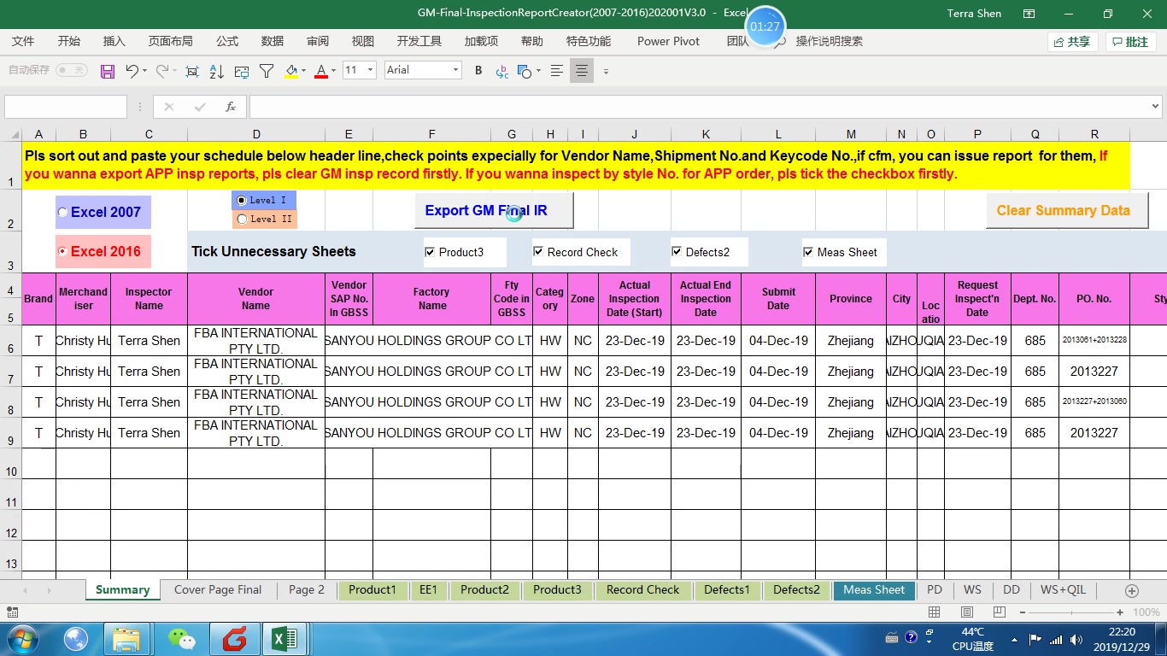Open the font size dropdown
Image resolution: width=1167 pixels, height=656 pixels.
pos(370,70)
